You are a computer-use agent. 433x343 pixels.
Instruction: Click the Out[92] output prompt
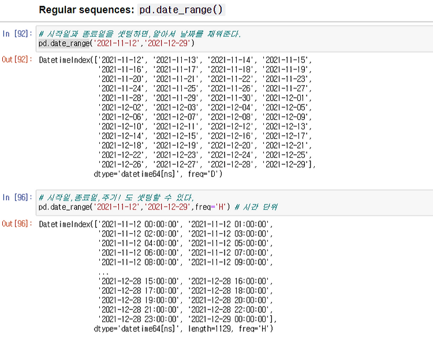(x=17, y=60)
